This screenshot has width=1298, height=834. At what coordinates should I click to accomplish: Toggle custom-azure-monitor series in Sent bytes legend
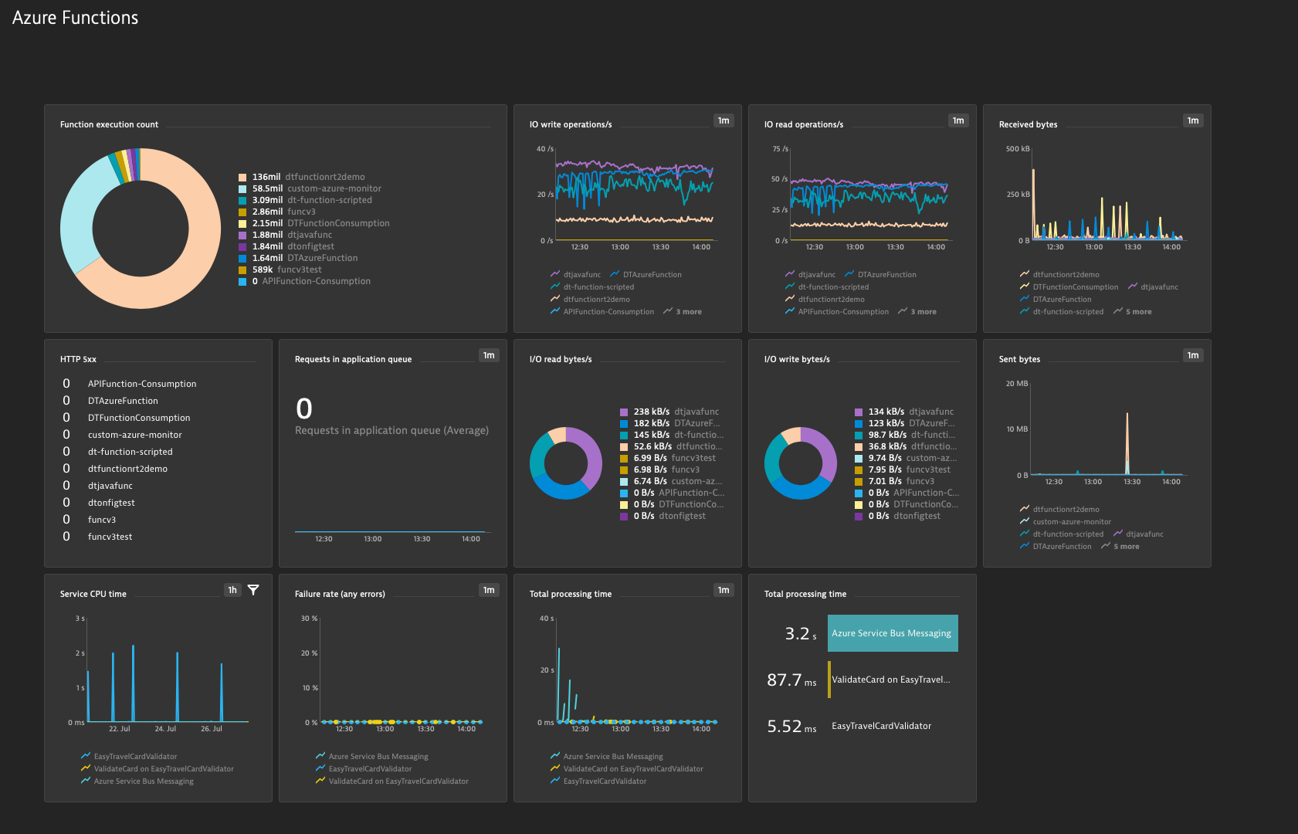pyautogui.click(x=1066, y=522)
